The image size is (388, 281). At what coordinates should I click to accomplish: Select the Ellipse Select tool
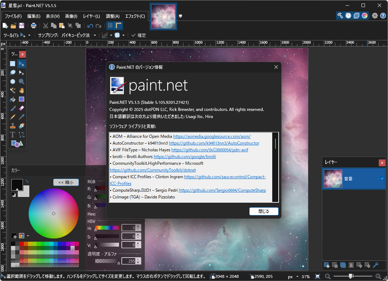tap(12, 81)
